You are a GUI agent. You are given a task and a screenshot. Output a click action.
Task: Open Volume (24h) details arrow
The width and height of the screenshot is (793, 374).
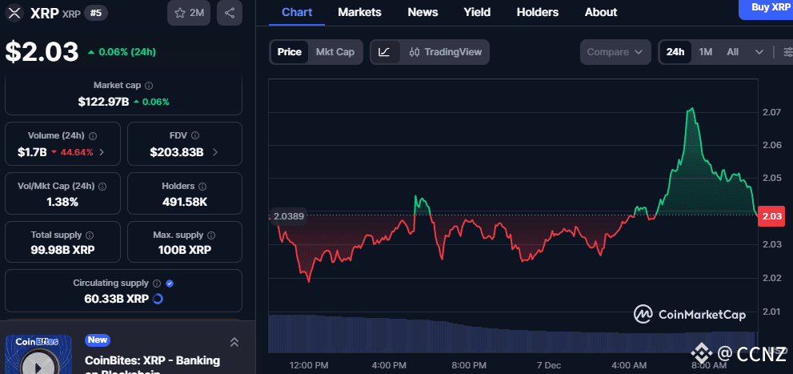click(101, 152)
